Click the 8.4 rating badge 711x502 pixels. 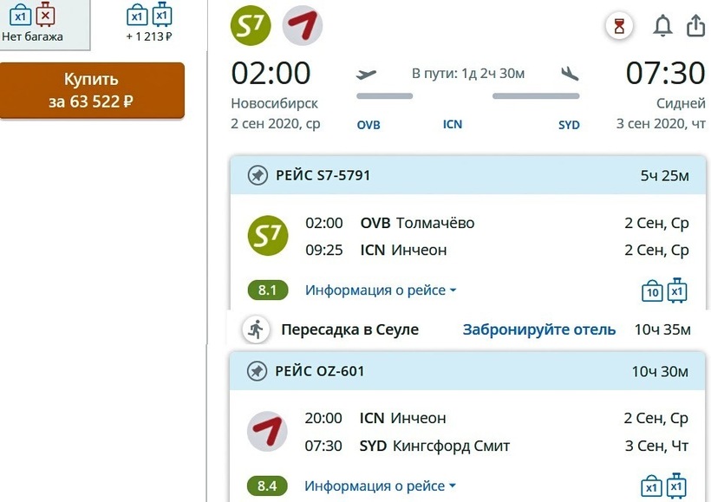click(267, 486)
